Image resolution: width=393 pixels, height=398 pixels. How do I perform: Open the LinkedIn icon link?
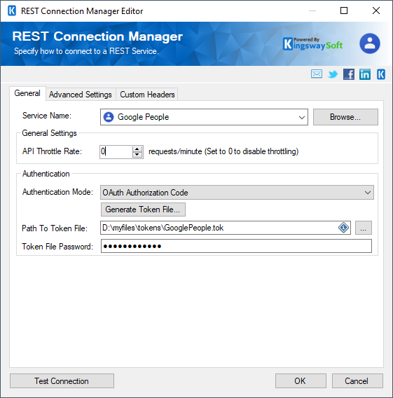coord(364,74)
